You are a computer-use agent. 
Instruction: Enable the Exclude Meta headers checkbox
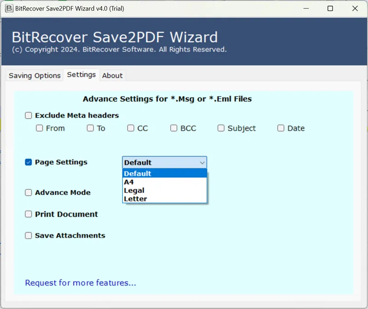[x=29, y=115]
